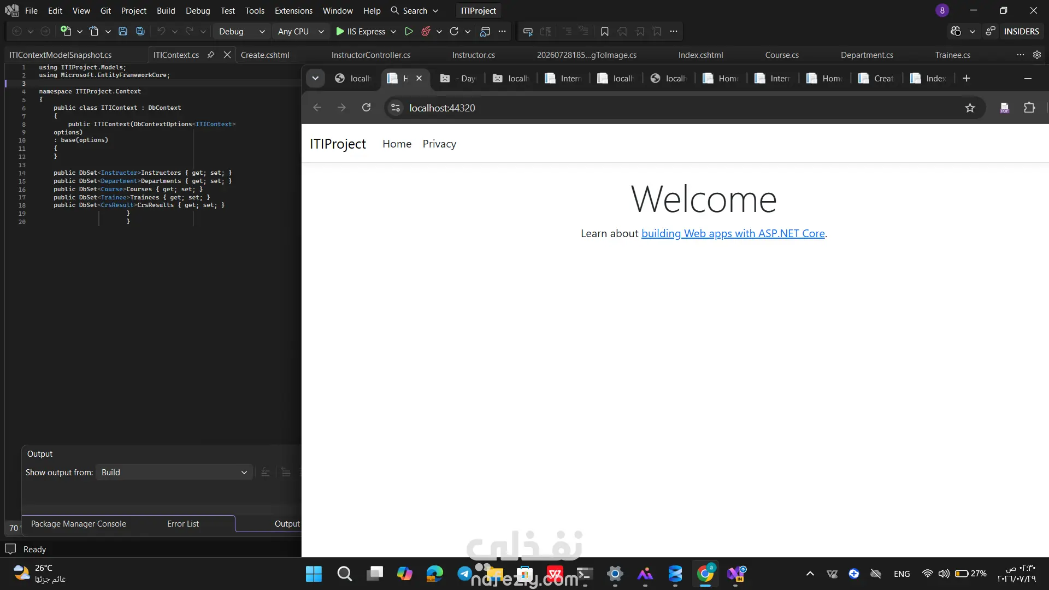
Task: Open the document tabs settings gear
Action: pyautogui.click(x=1037, y=55)
